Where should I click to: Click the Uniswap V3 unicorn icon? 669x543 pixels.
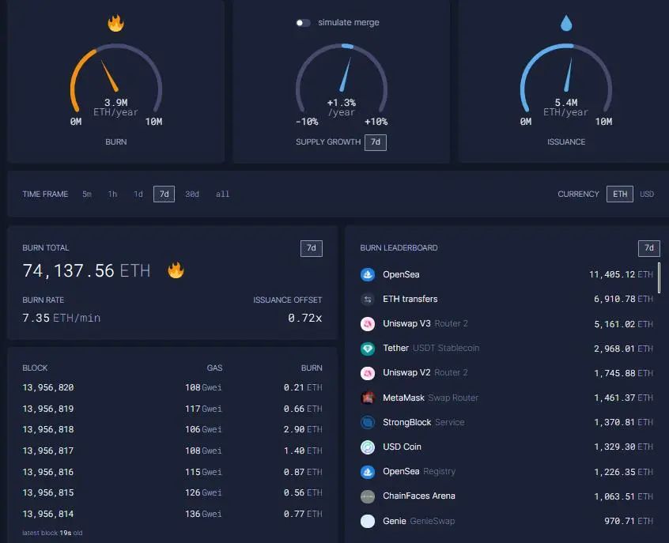tap(368, 324)
